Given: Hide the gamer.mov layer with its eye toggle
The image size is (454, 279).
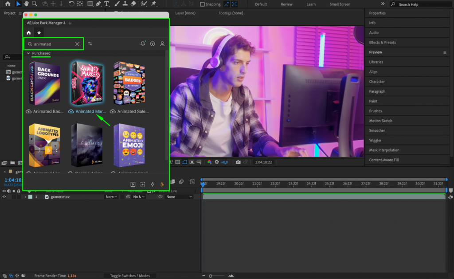Looking at the screenshot, I should (x=4, y=196).
